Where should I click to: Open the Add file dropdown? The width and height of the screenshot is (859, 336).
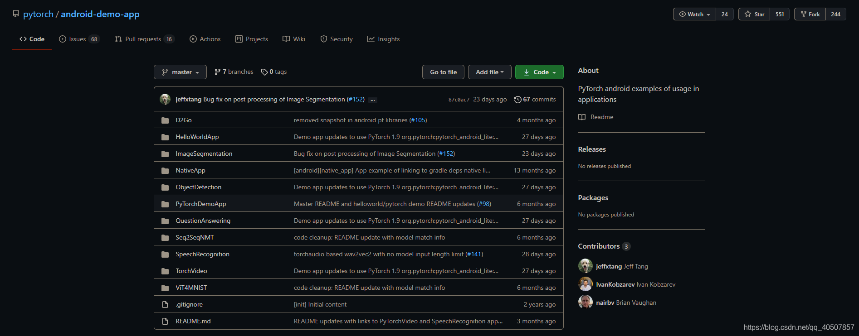point(489,72)
